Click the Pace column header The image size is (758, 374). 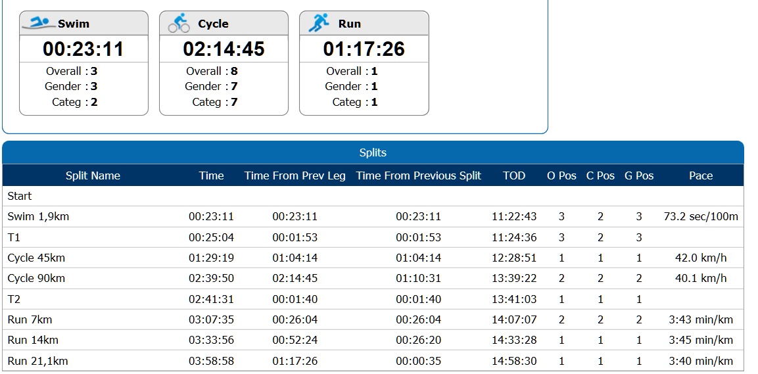701,175
